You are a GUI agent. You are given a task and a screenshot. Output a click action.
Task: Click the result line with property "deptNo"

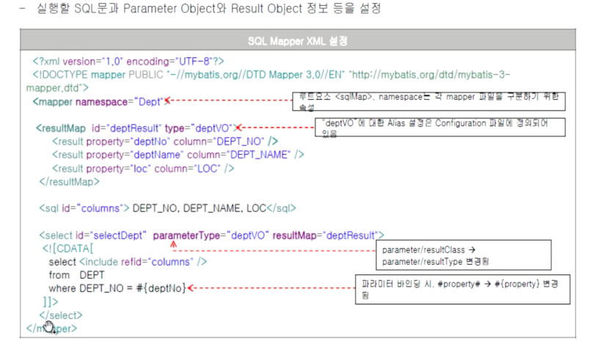coord(165,142)
